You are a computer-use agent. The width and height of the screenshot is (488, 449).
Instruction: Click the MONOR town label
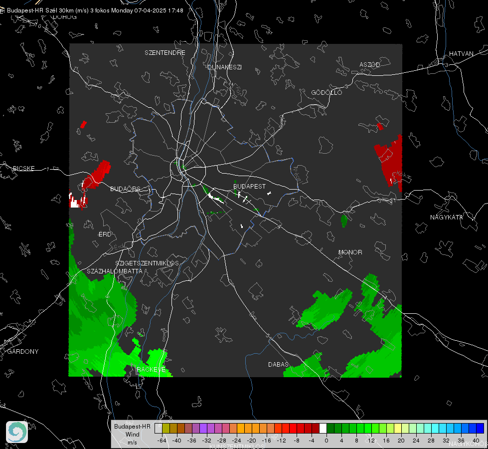click(x=350, y=252)
